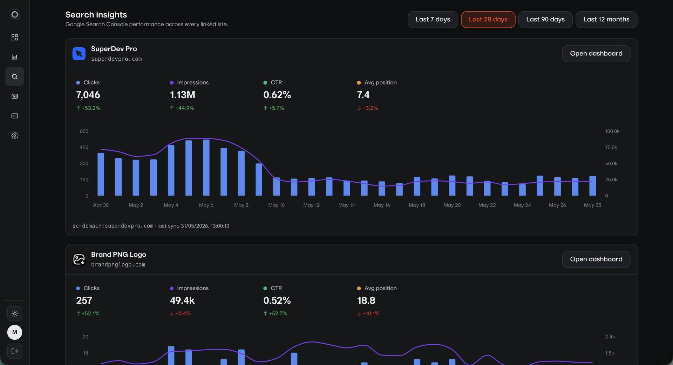
Task: Click the Search insights heading
Action: click(96, 15)
